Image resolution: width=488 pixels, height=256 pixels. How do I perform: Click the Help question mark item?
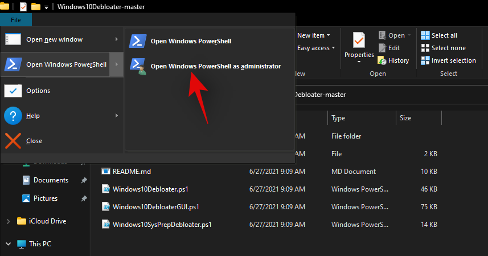(x=13, y=116)
